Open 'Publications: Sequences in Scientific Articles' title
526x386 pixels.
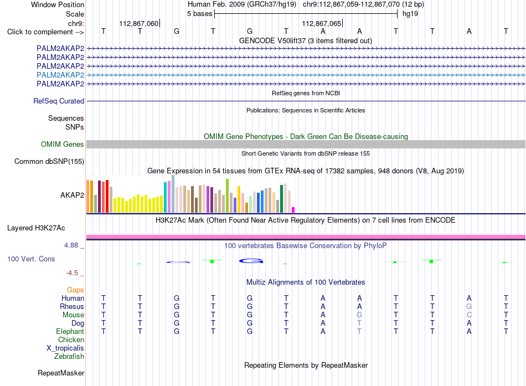coord(306,110)
